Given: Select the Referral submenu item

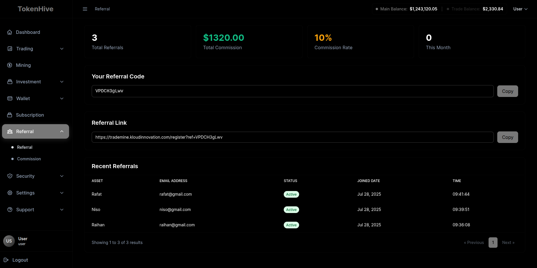Looking at the screenshot, I should [25, 147].
